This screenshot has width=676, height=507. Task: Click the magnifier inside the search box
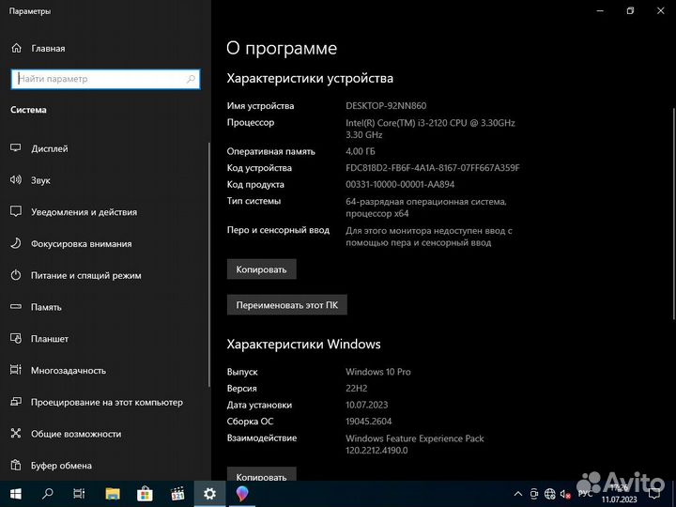pos(191,79)
